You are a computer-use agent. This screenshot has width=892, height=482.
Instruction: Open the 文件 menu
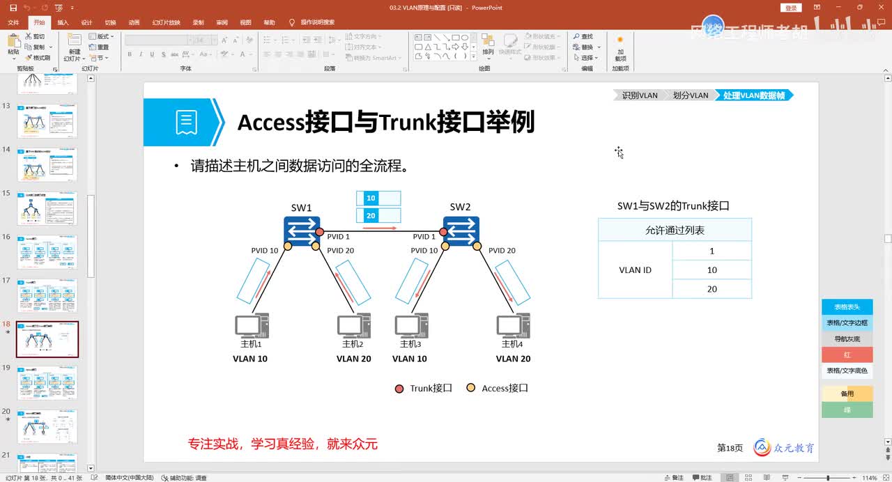pyautogui.click(x=13, y=22)
